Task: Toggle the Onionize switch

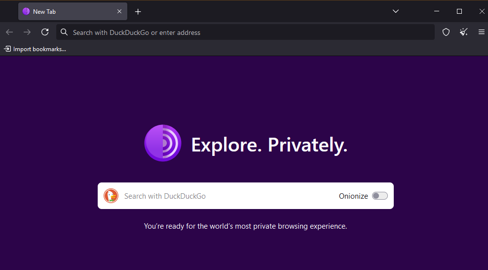Action: pyautogui.click(x=380, y=196)
